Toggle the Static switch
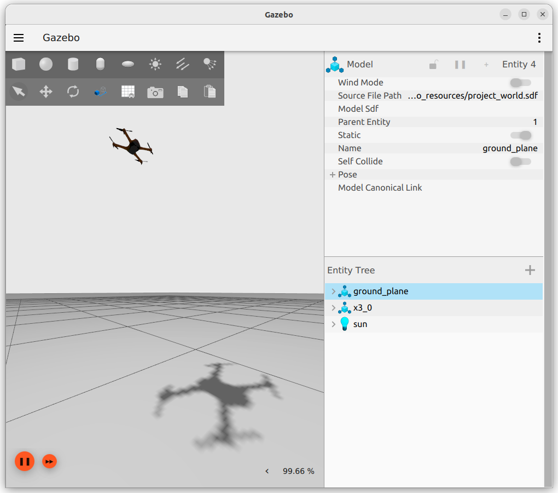The height and width of the screenshot is (493, 558). [520, 135]
